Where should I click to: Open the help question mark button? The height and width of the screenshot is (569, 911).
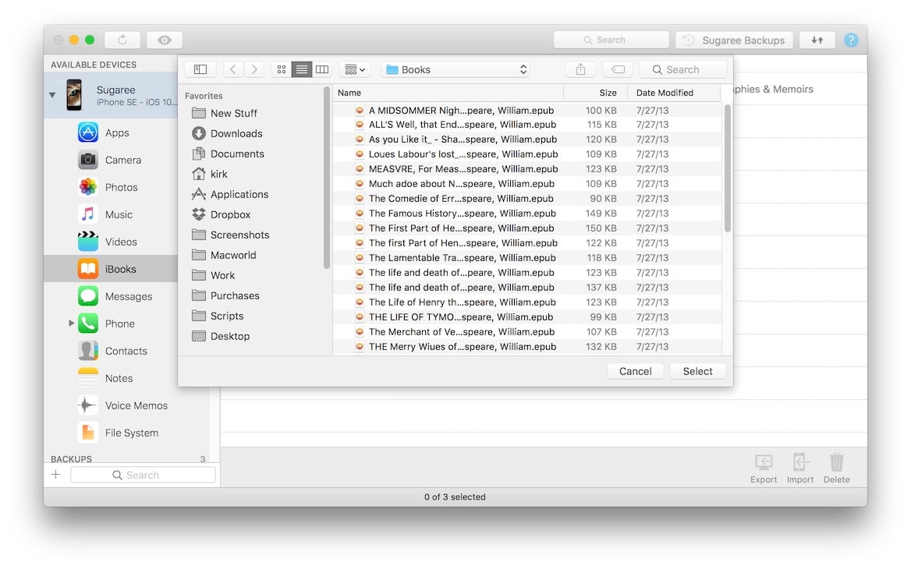pyautogui.click(x=851, y=40)
